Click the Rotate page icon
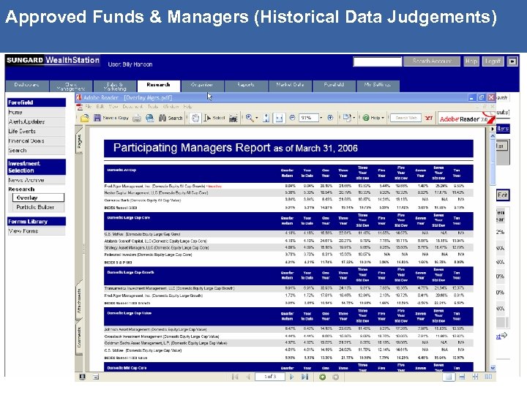 [x=346, y=118]
